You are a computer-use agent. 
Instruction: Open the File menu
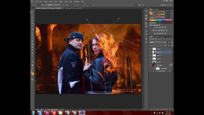tap(37, 1)
